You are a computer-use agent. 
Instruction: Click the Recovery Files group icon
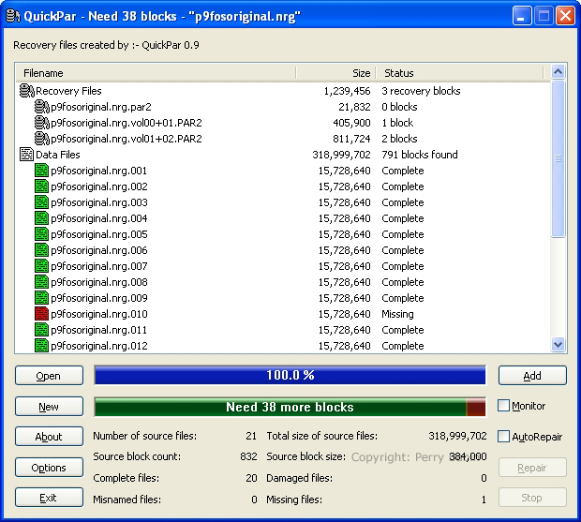pyautogui.click(x=26, y=91)
